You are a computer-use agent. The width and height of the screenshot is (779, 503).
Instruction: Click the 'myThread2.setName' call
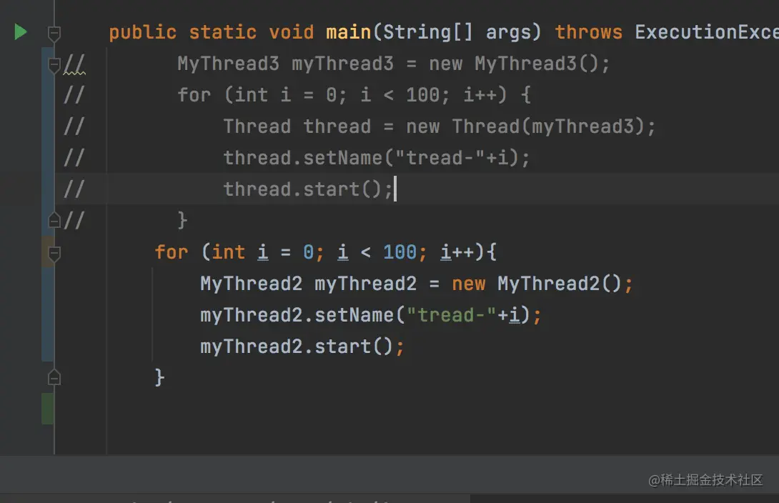point(297,315)
